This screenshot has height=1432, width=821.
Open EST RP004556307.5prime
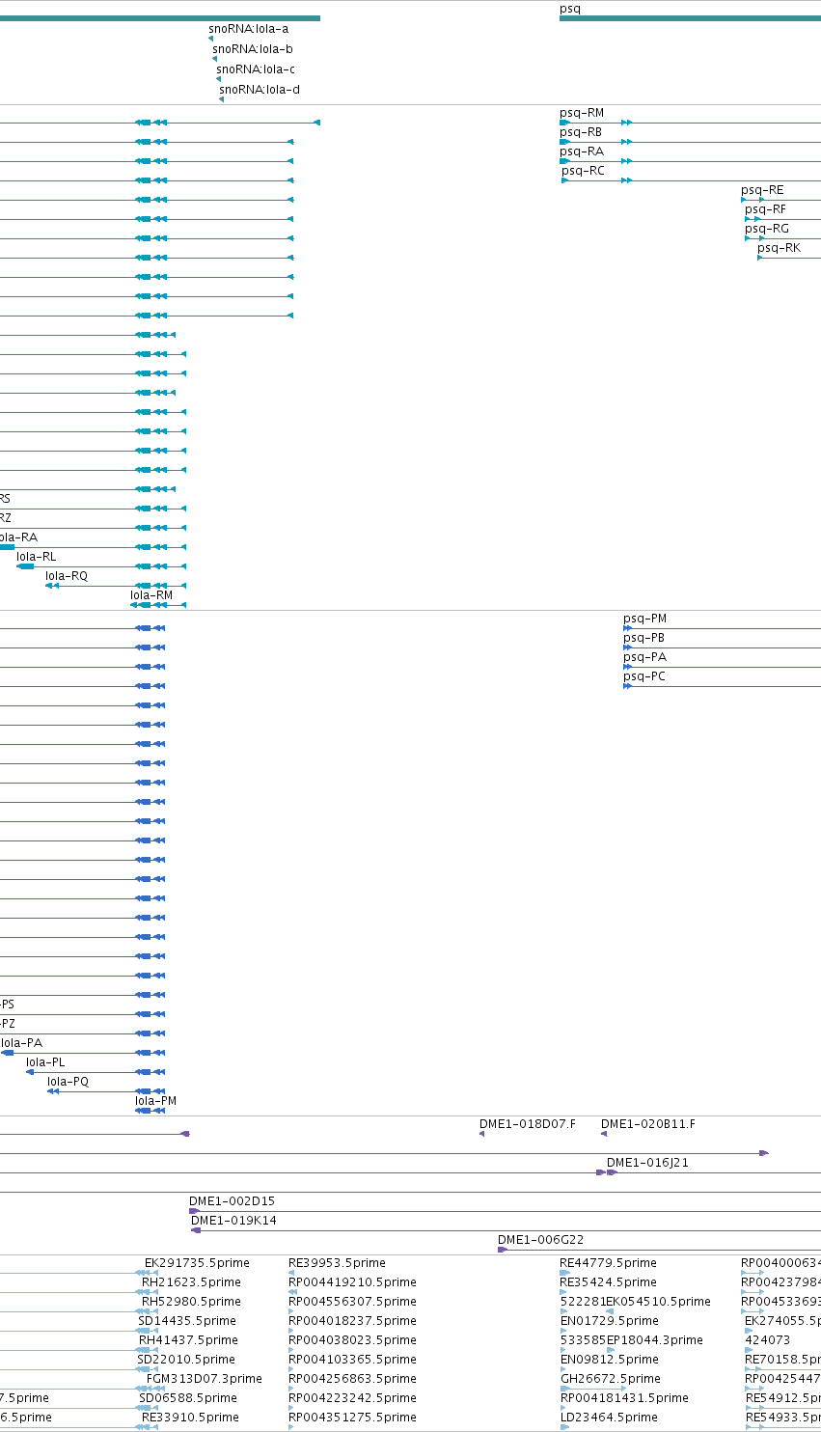click(352, 1302)
